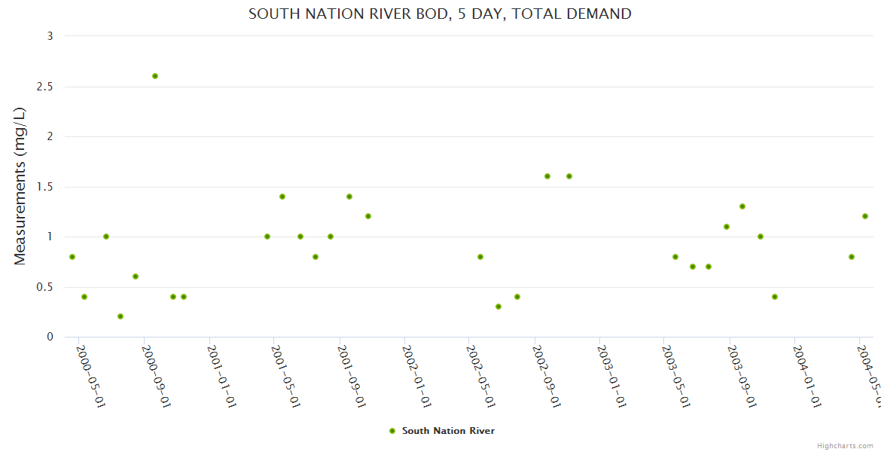Click the 2000-09-01 x-axis date label
Viewport: 881px width, 452px height.
click(x=156, y=375)
